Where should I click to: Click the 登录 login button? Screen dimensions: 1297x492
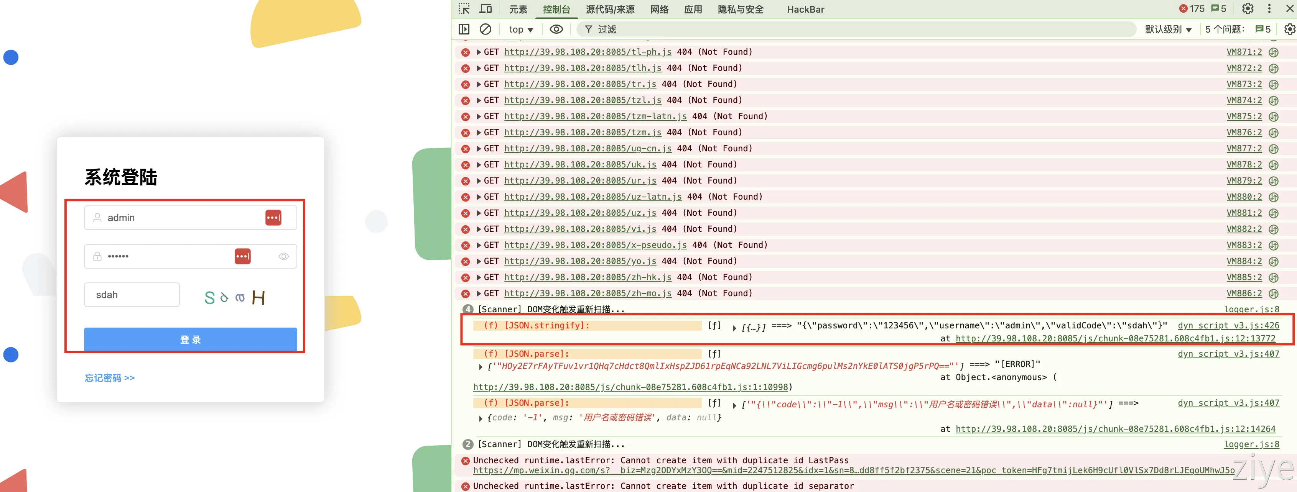click(x=190, y=339)
